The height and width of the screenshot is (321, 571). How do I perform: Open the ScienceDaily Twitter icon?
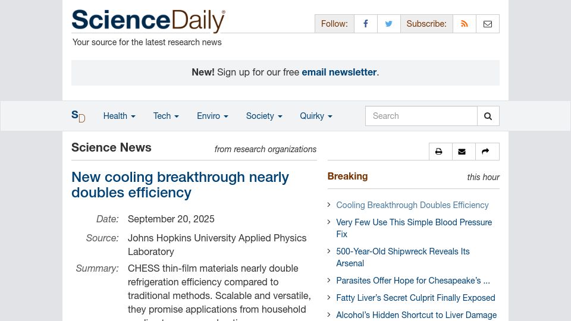coord(389,24)
